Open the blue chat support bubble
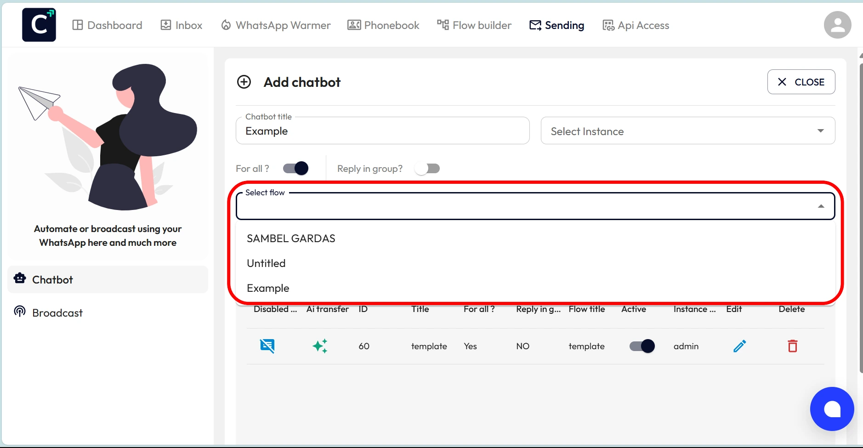This screenshot has width=863, height=448. pos(832,409)
